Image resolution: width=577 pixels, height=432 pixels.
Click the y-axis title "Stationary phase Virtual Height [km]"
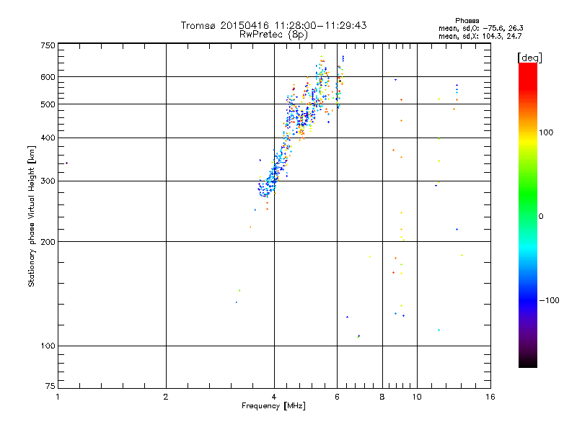tap(31, 216)
